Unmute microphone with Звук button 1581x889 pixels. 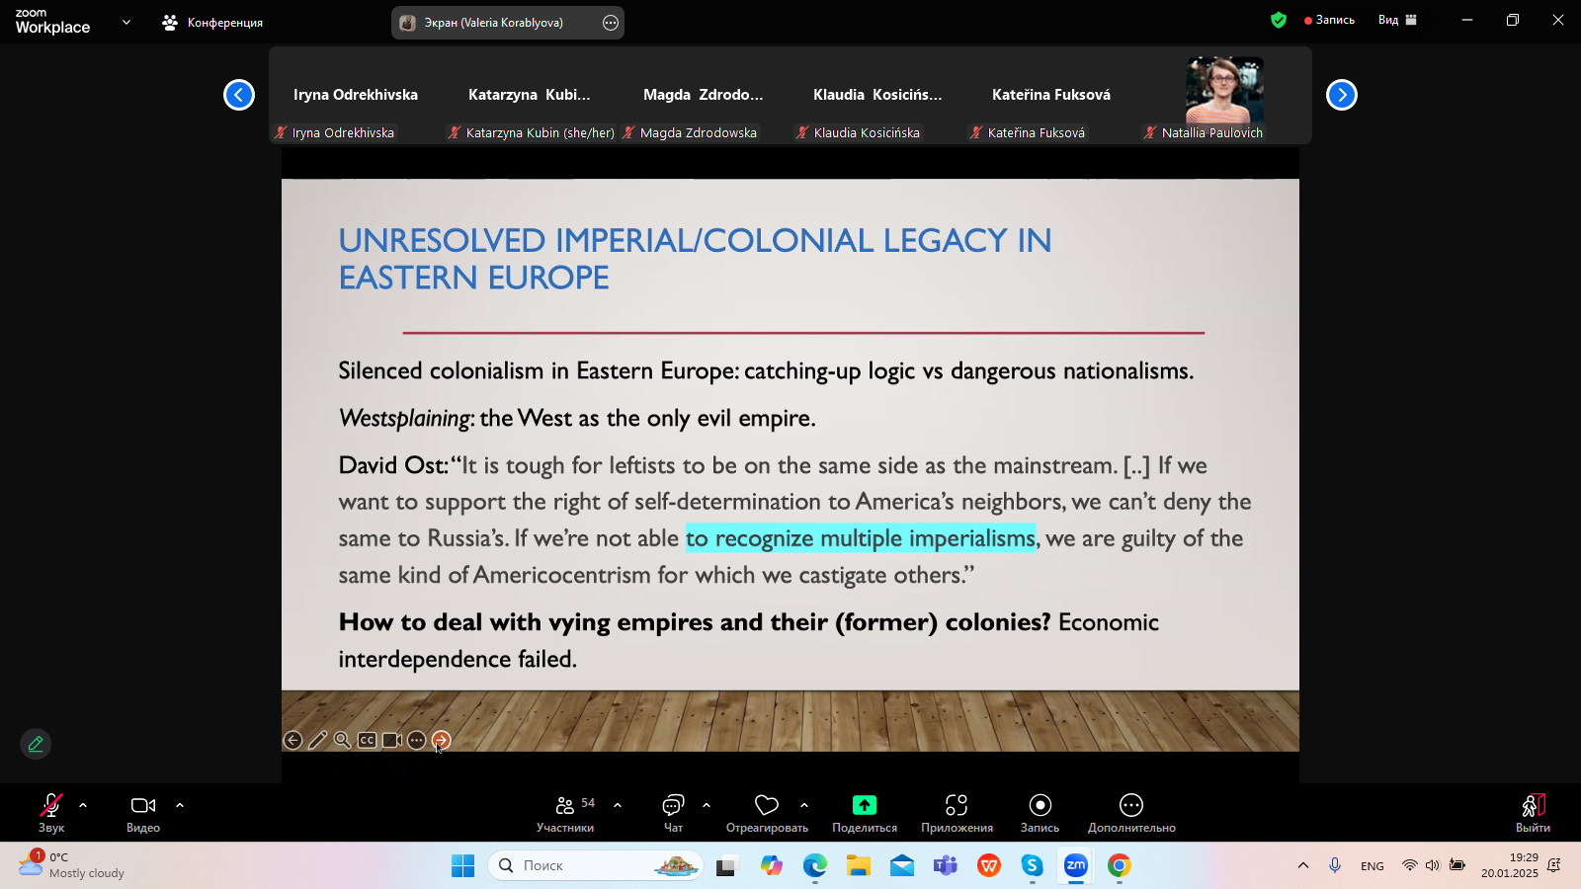[51, 812]
